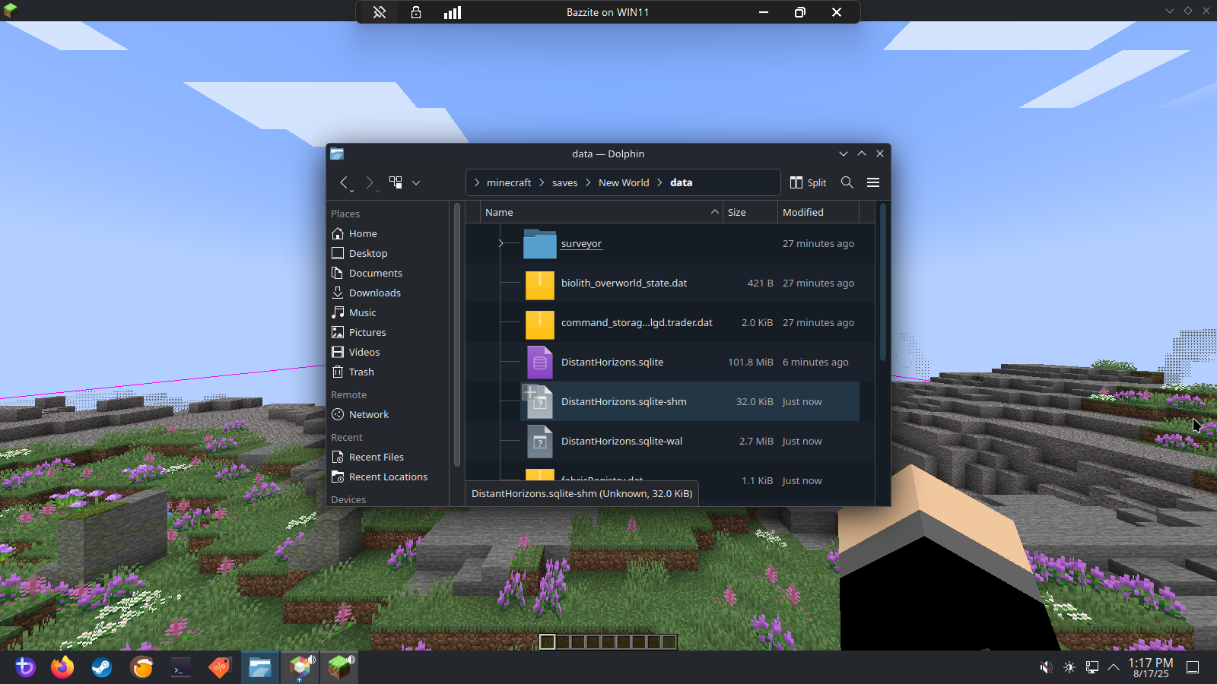1217x684 pixels.
Task: Click the show desktop button
Action: (1193, 667)
